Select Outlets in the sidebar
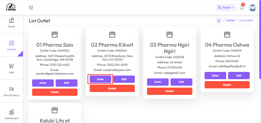Viewport: 261px width, 123px height. [11, 45]
